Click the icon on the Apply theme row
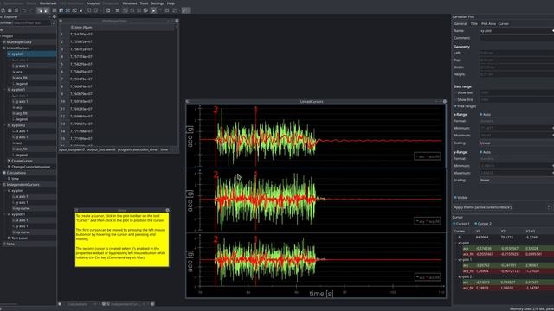 tap(550, 207)
